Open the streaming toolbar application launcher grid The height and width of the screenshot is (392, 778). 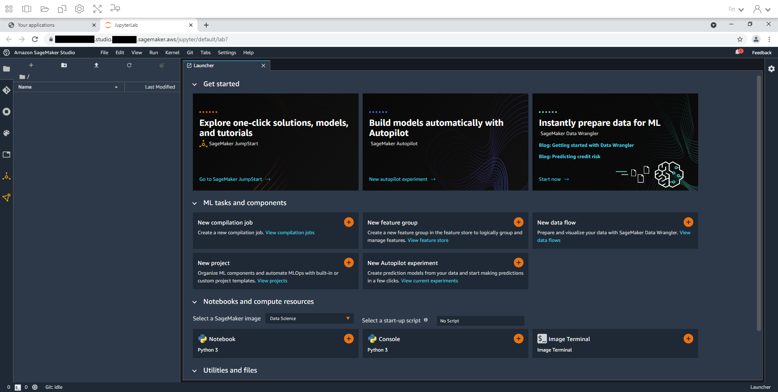tap(9, 9)
